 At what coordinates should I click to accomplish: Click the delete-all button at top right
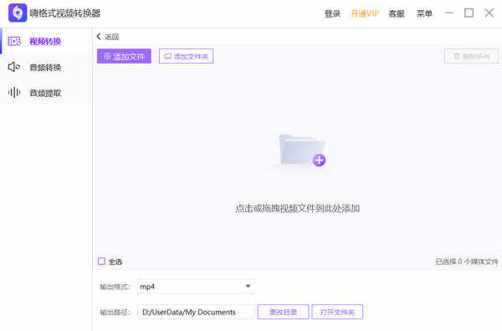(x=471, y=56)
